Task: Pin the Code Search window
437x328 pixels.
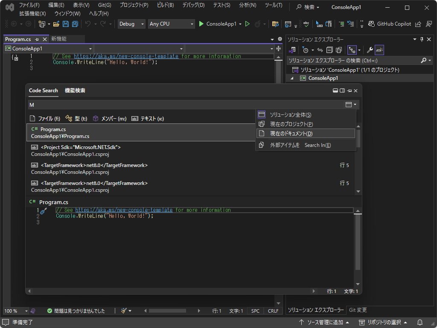Action: pos(349,91)
